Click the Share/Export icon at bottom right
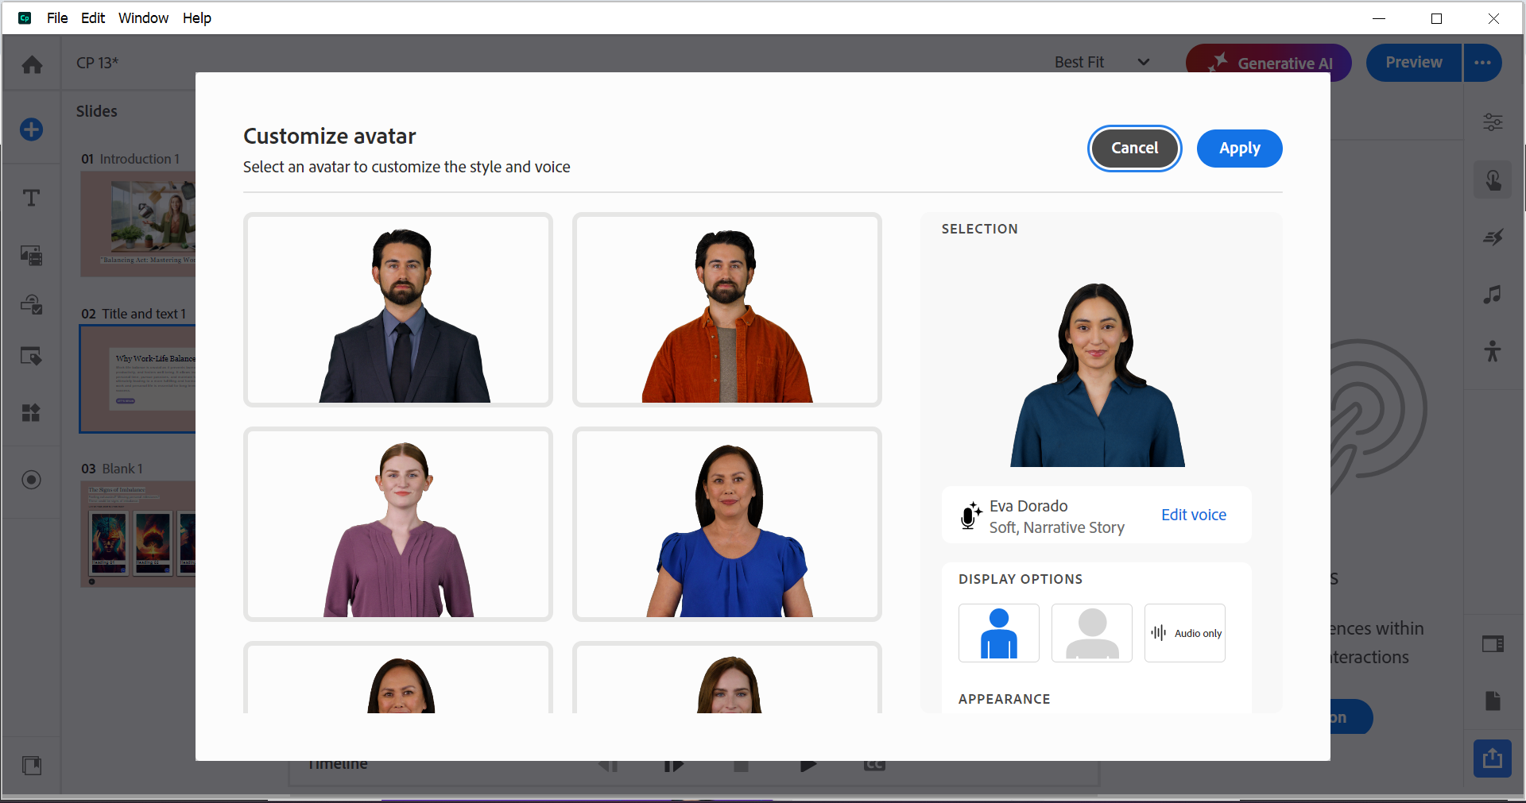Screen dimensions: 1526x803 (1493, 759)
